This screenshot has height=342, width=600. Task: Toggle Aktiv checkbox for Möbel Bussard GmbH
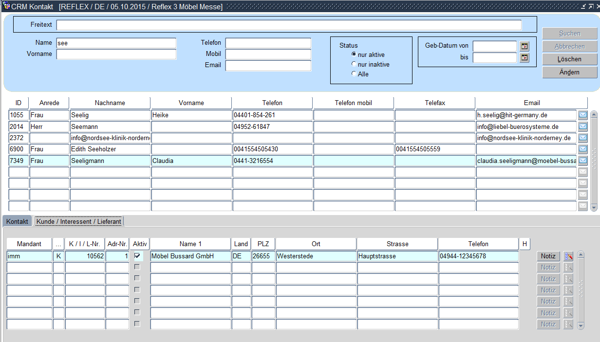(x=137, y=256)
